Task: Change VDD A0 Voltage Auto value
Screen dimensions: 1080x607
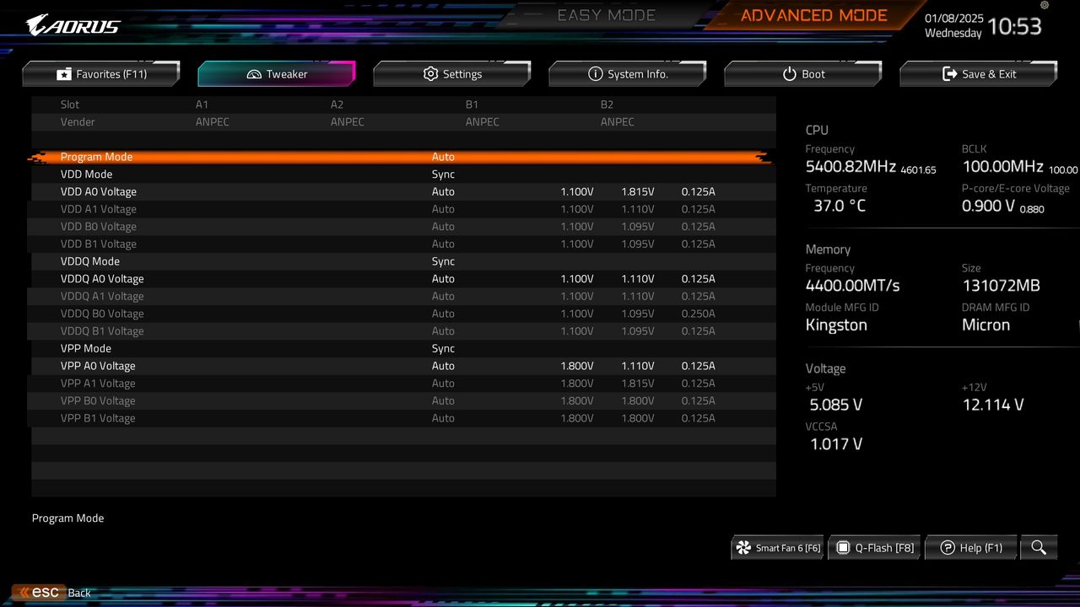Action: pyautogui.click(x=443, y=191)
